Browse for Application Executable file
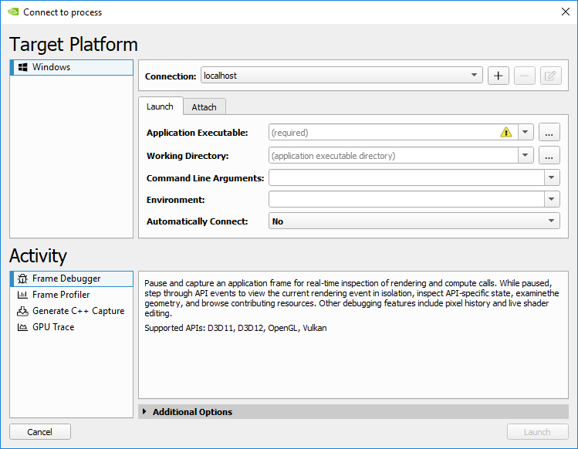 pos(549,133)
